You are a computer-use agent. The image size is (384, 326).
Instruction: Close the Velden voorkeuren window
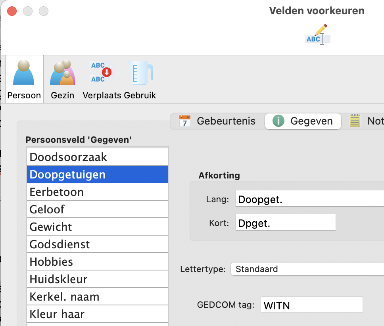[12, 11]
